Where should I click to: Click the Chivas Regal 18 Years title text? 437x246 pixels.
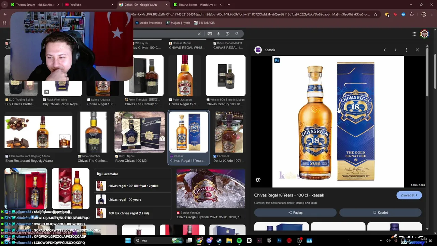pos(289,195)
